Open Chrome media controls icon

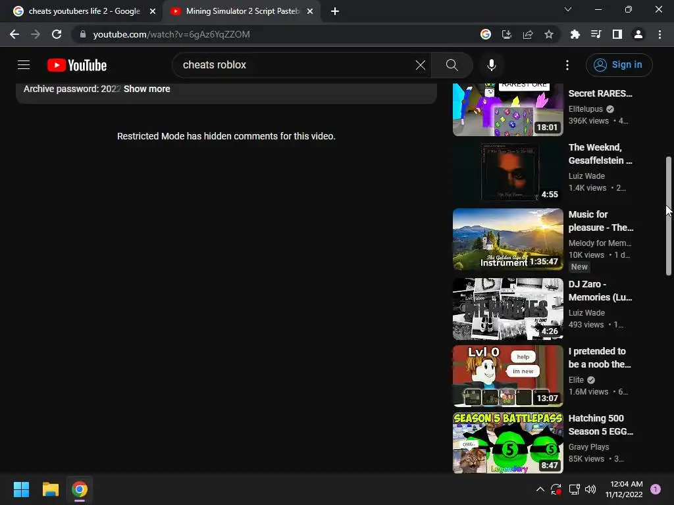tap(596, 34)
